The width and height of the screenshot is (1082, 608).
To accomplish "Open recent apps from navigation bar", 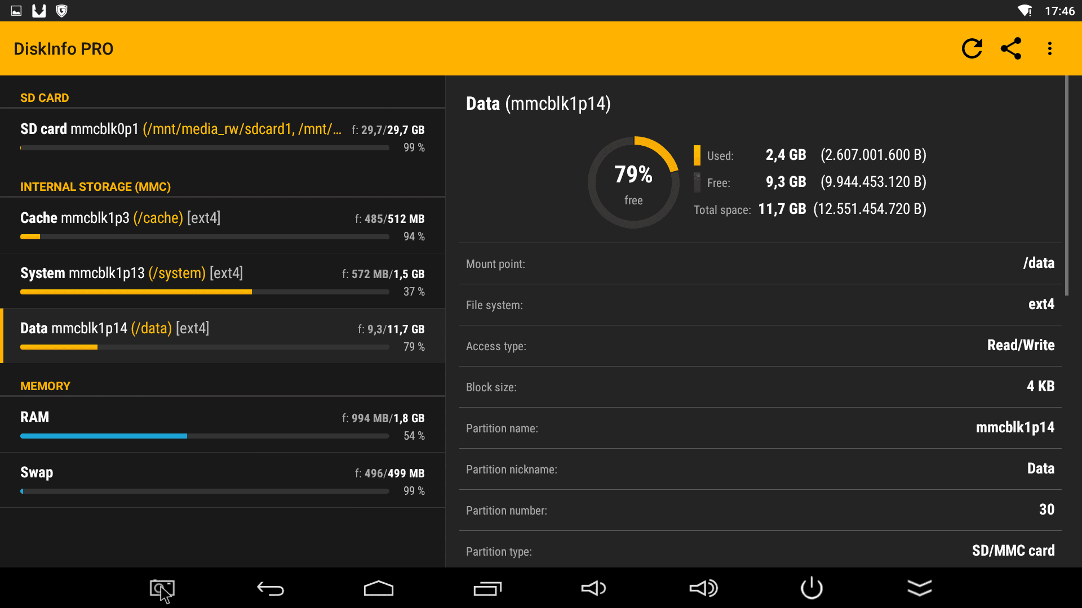I will [487, 588].
